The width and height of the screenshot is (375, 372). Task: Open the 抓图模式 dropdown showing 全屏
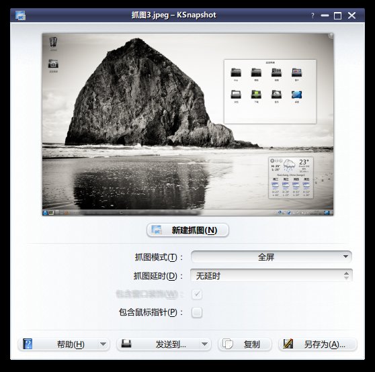(x=272, y=257)
